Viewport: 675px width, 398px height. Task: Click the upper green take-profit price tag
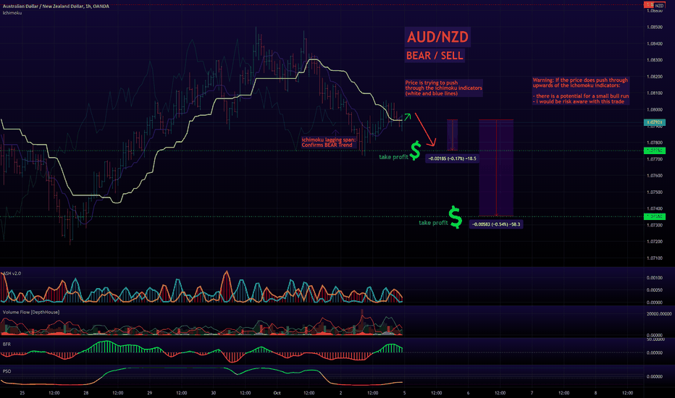[654, 151]
